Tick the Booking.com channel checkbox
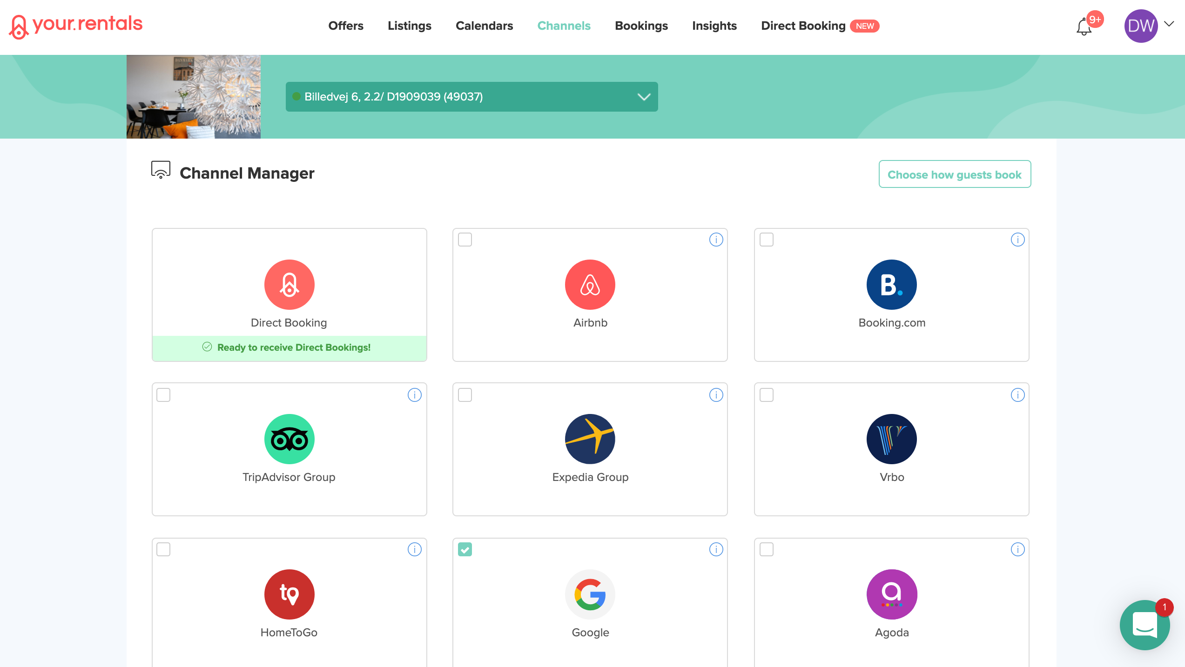This screenshot has width=1185, height=667. tap(767, 240)
